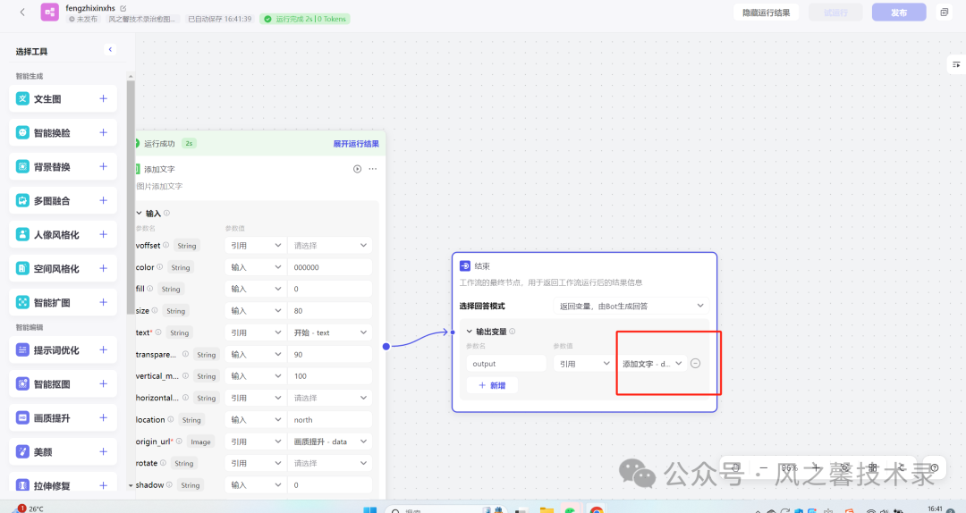This screenshot has height=513, width=966.
Task: Open color parameter type dropdown
Action: (256, 267)
